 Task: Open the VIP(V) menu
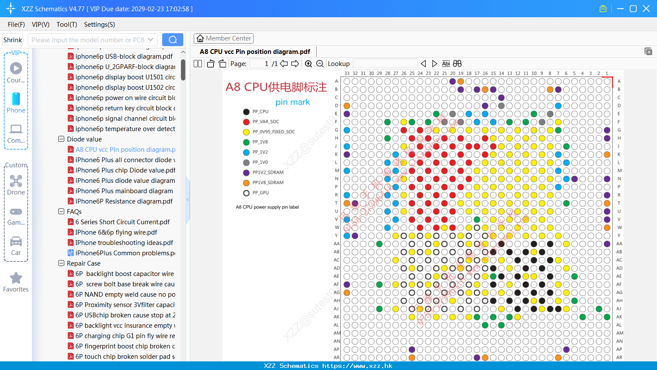click(41, 25)
